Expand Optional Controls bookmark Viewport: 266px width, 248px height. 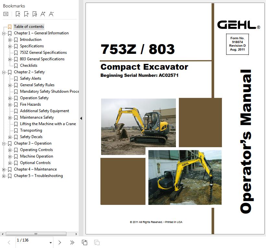[x=10, y=163]
